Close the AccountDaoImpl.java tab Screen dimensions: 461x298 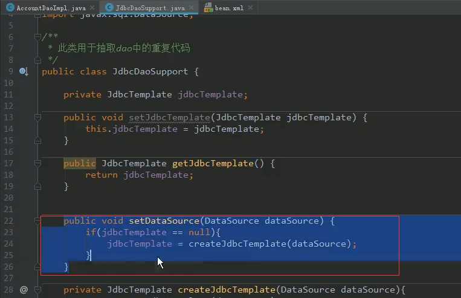(x=92, y=8)
